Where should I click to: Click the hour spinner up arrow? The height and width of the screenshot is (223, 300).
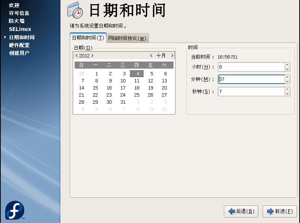pos(287,65)
